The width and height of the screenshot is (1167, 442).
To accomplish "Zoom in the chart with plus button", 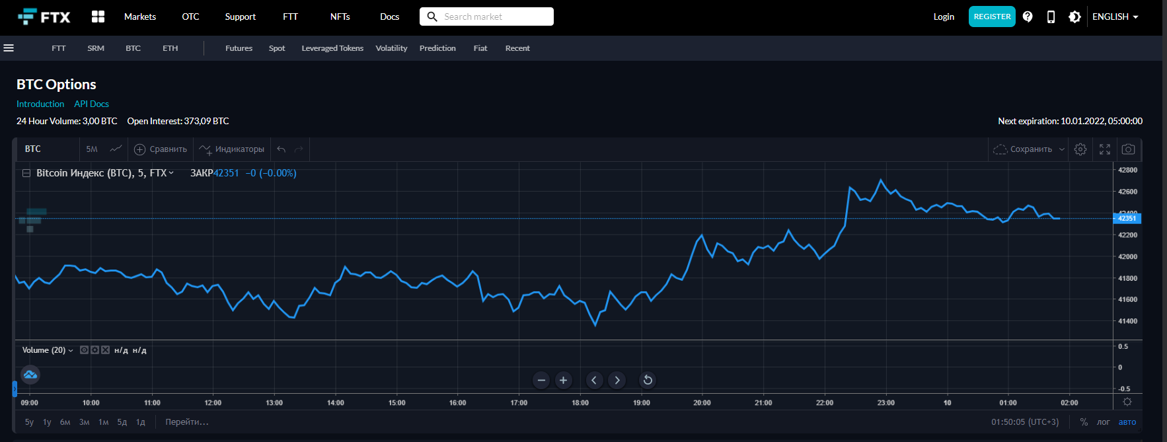I will point(563,380).
